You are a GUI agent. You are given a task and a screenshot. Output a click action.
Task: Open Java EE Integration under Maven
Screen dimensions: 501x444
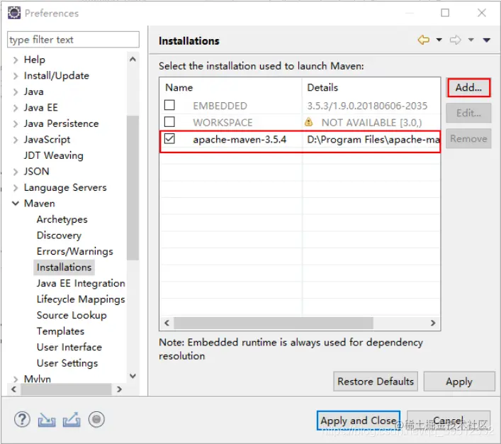pyautogui.click(x=81, y=284)
